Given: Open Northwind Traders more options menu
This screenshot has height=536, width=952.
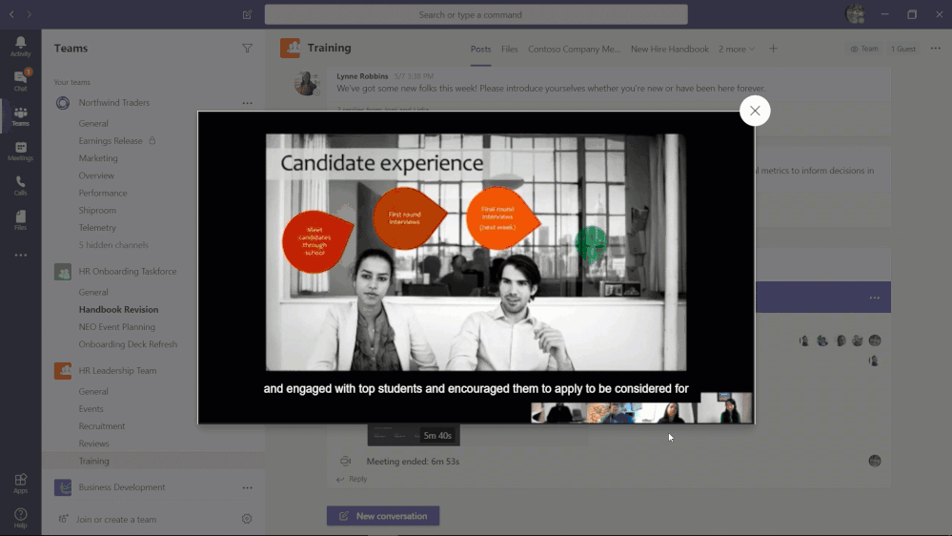Looking at the screenshot, I should click(247, 103).
